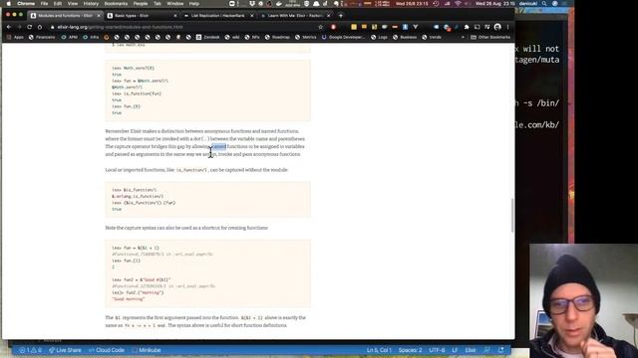Close the List Replication HackerRank tab
The height and width of the screenshot is (358, 638).
point(252,16)
